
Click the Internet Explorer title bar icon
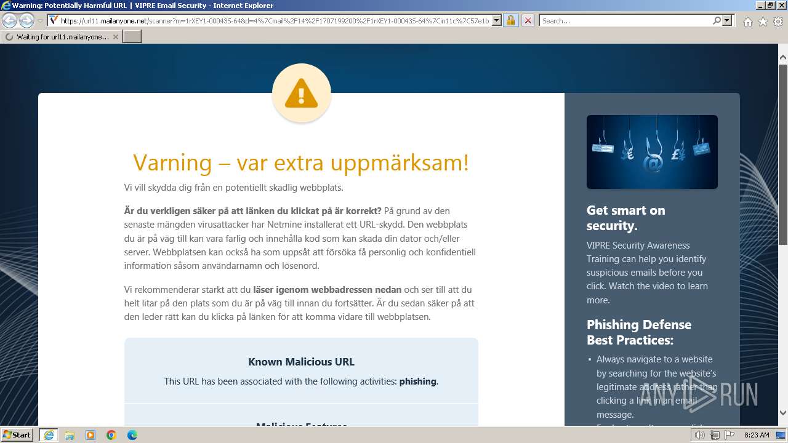pyautogui.click(x=6, y=6)
